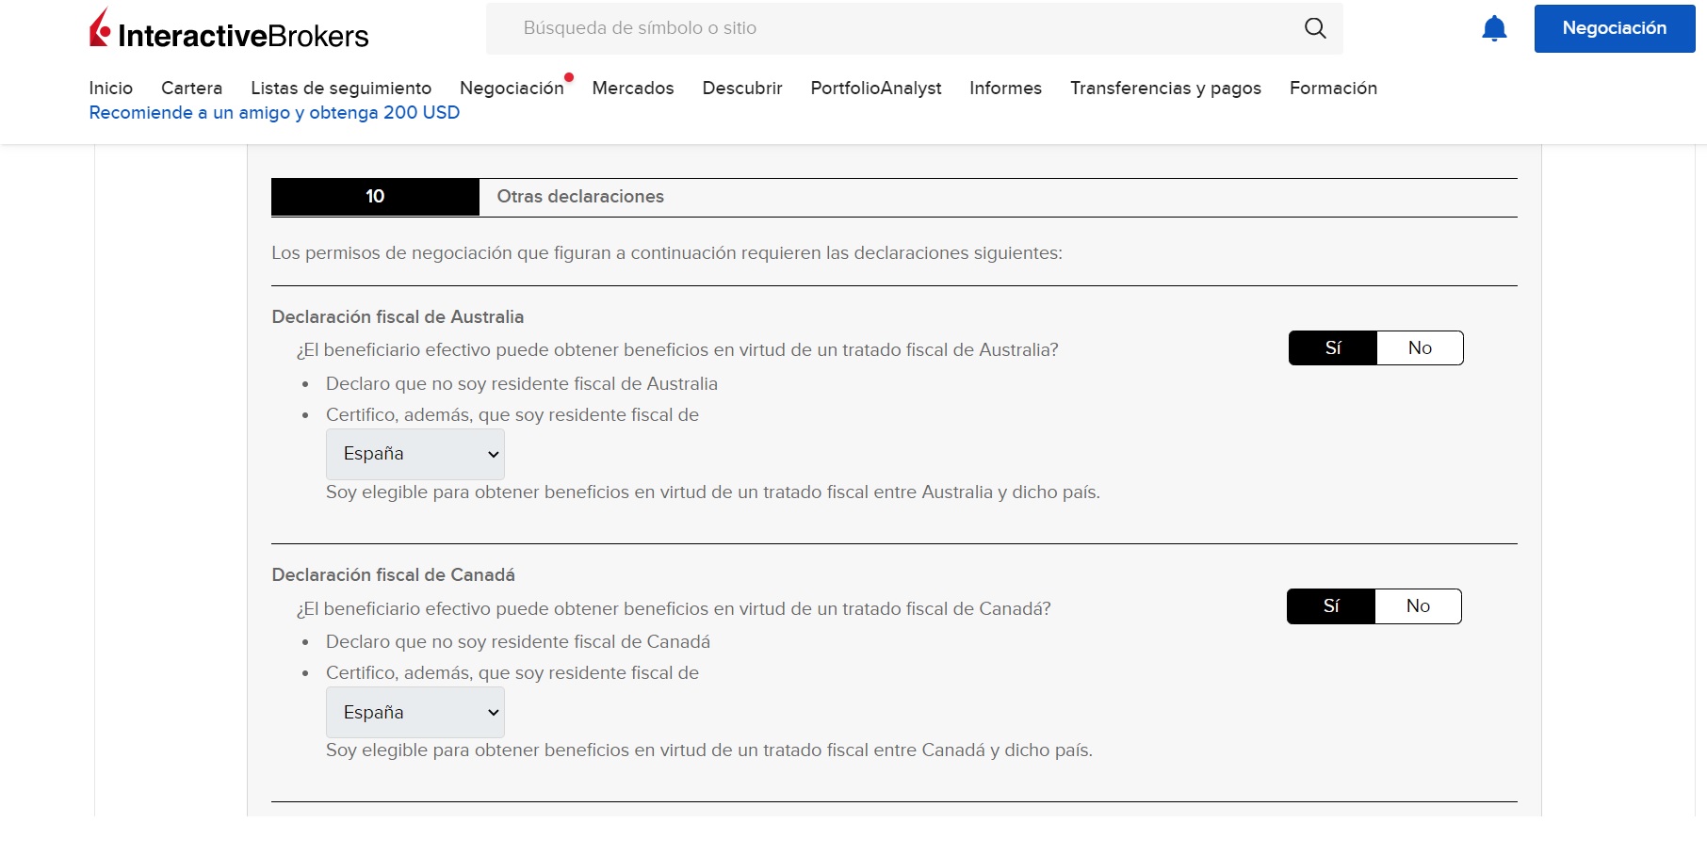Open Canadá tax residence country dropdown
Screen dimensions: 1707x855
[x=415, y=713]
